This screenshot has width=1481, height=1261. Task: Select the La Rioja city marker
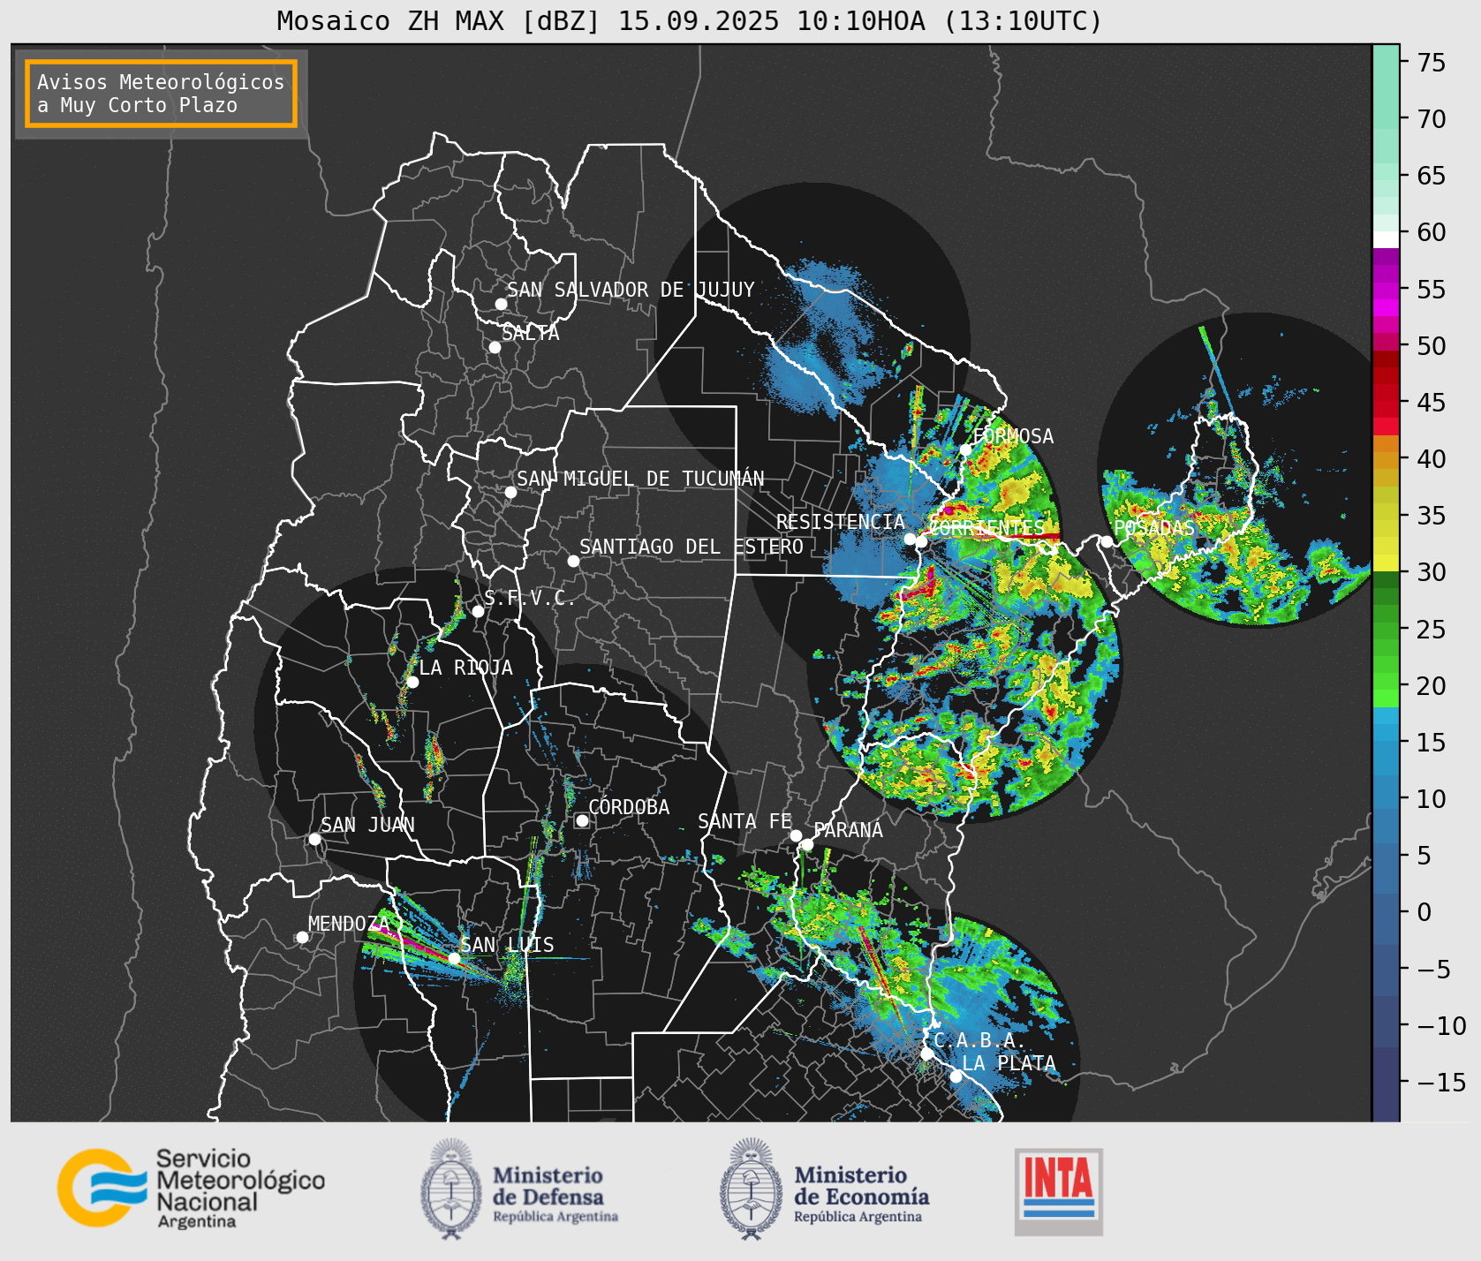(x=412, y=682)
